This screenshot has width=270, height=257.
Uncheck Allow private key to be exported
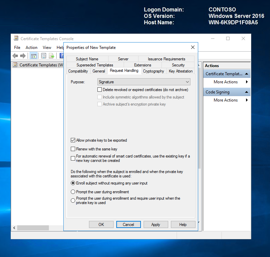pos(73,140)
